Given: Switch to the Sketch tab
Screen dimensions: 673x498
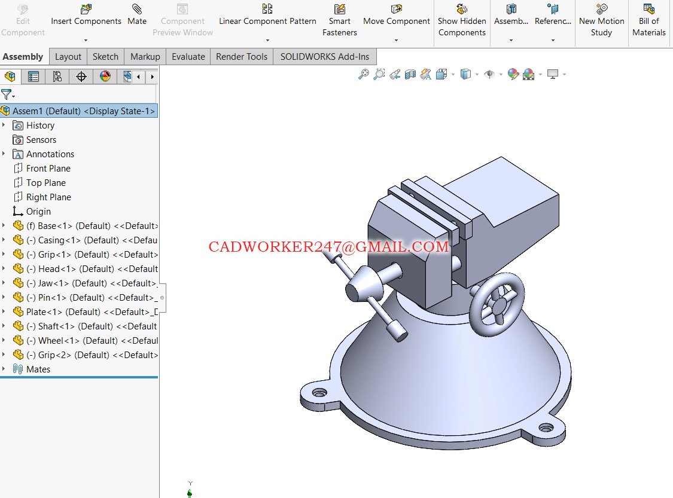Looking at the screenshot, I should coord(105,57).
